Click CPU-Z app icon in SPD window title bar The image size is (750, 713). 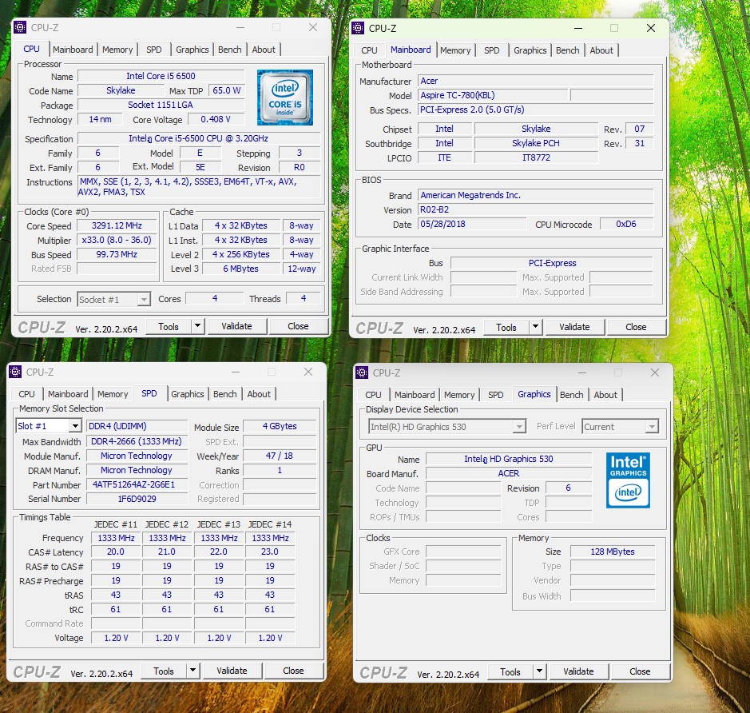[15, 372]
